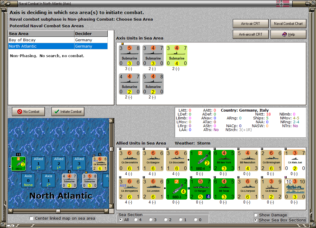Click the NAtt value 18

(x=268, y=114)
